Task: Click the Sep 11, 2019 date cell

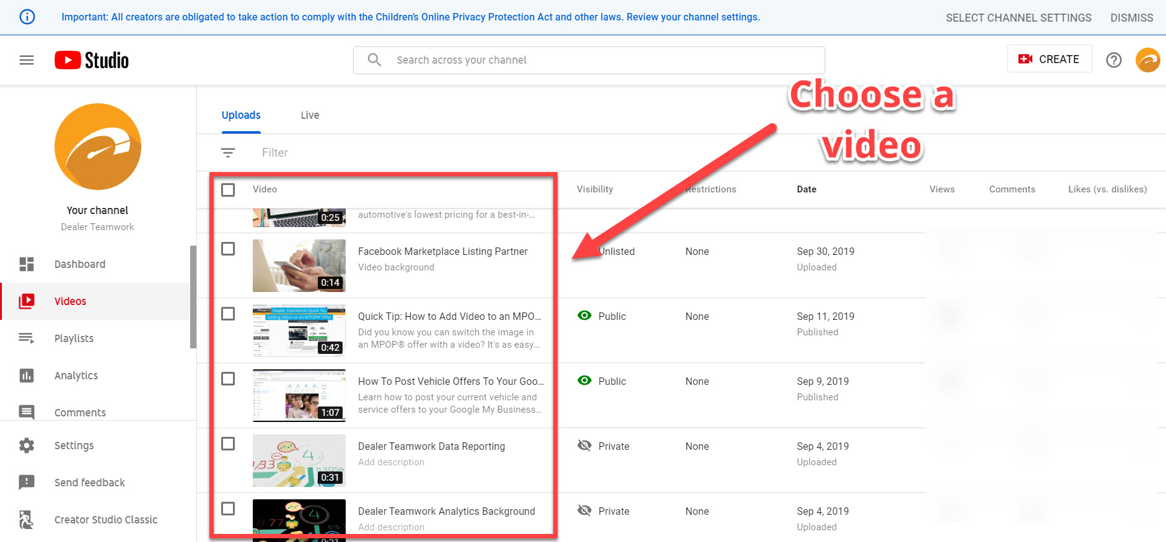Action: pos(825,316)
